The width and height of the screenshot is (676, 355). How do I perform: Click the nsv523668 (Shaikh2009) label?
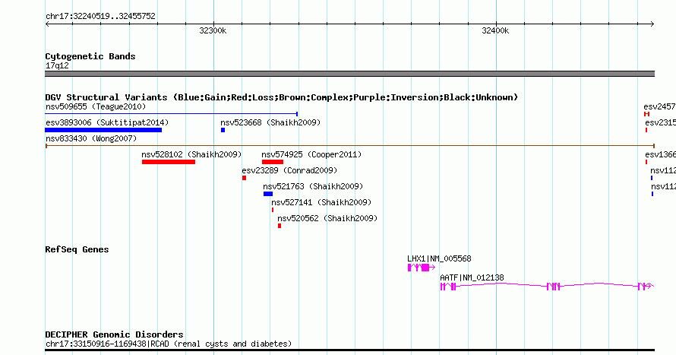coord(270,122)
